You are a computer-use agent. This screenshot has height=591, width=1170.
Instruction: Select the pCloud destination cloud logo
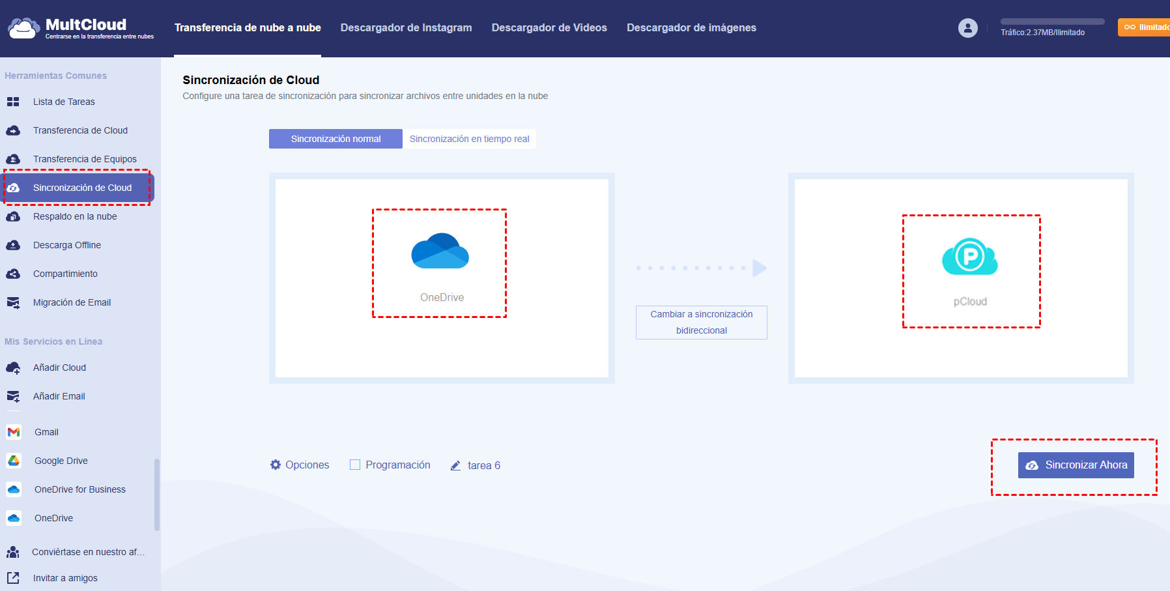coord(970,256)
